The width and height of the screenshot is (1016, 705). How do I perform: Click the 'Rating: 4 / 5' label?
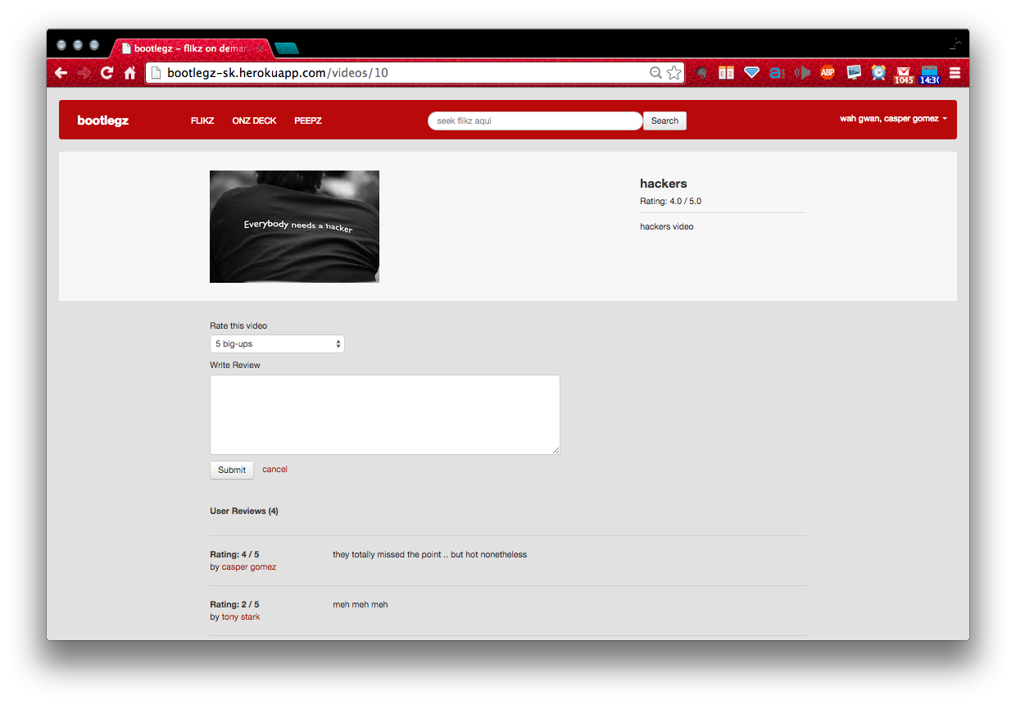coord(234,555)
